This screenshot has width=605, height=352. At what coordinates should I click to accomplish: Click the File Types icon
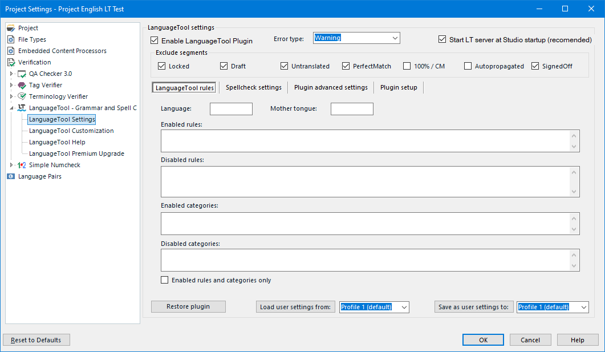pos(11,39)
